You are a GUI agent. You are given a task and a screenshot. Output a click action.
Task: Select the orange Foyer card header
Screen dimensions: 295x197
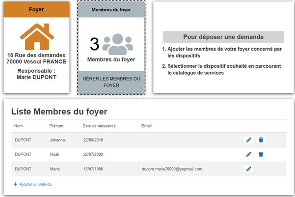click(x=36, y=9)
